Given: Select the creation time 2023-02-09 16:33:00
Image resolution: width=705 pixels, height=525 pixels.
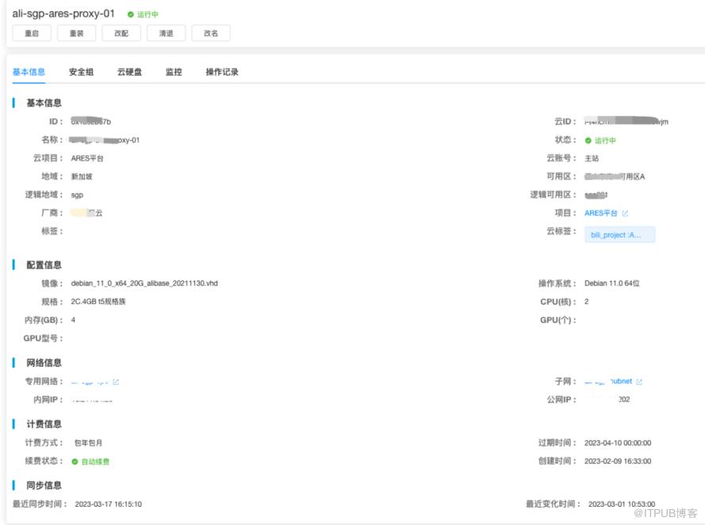Looking at the screenshot, I should click(618, 461).
